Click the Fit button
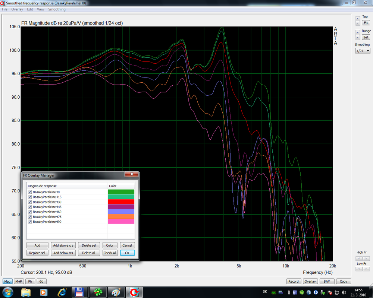 click(x=366, y=23)
